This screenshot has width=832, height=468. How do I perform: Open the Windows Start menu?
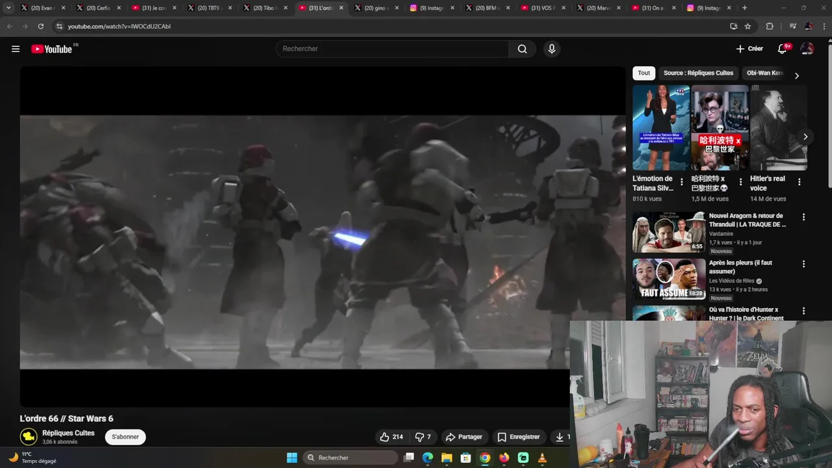[292, 458]
